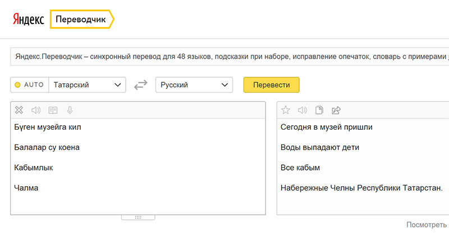Click the translation 'Сегодня в музей пришли'
Image resolution: width=449 pixels, height=241 pixels.
point(327,127)
